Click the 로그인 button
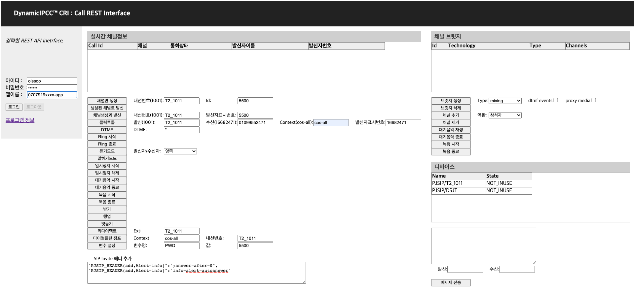 [14, 107]
